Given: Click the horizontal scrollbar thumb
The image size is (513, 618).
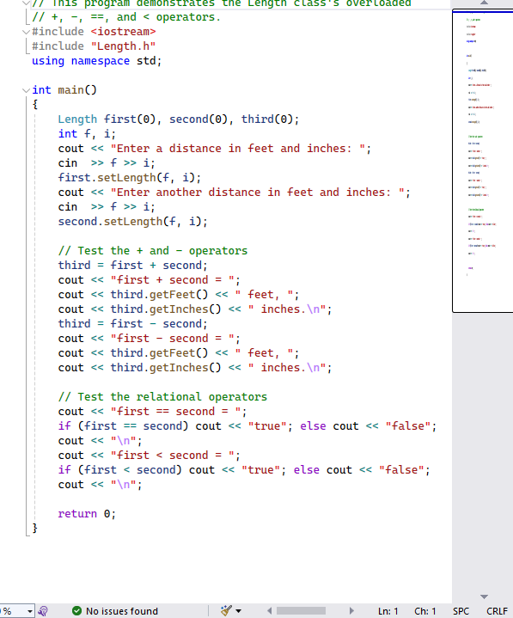Looking at the screenshot, I should coord(301,611).
